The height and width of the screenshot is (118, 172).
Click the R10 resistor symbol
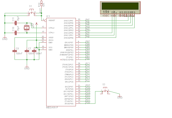(41, 3)
